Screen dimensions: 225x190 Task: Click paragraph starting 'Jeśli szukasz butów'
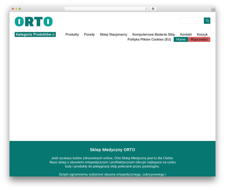[112, 162]
